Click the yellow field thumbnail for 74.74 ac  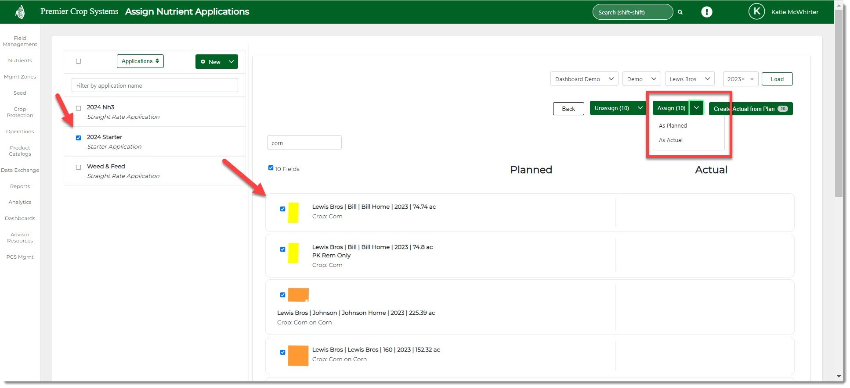coord(293,213)
